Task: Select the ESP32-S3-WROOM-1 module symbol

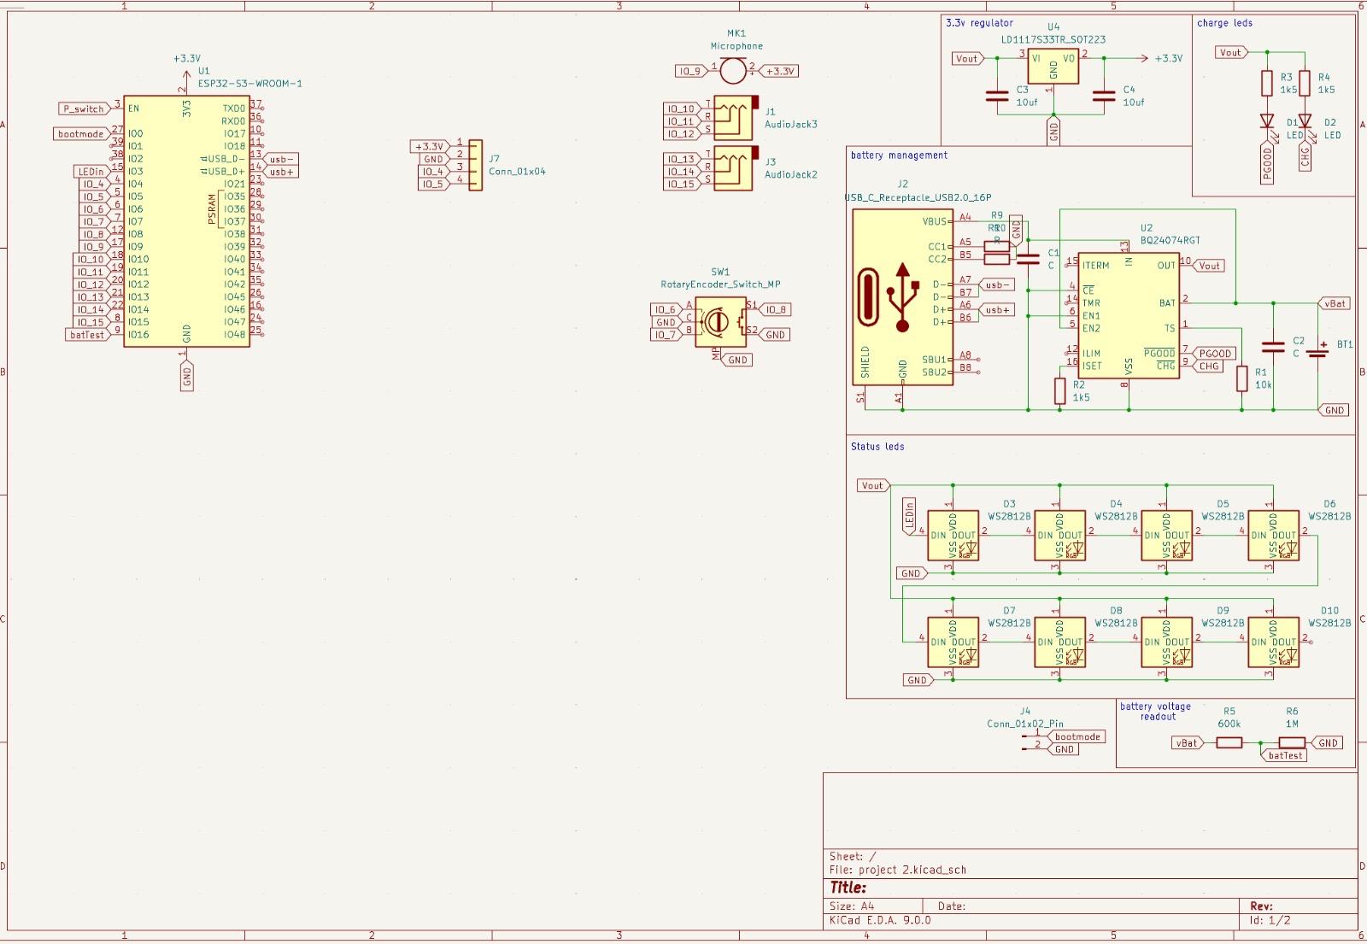Action: click(186, 222)
